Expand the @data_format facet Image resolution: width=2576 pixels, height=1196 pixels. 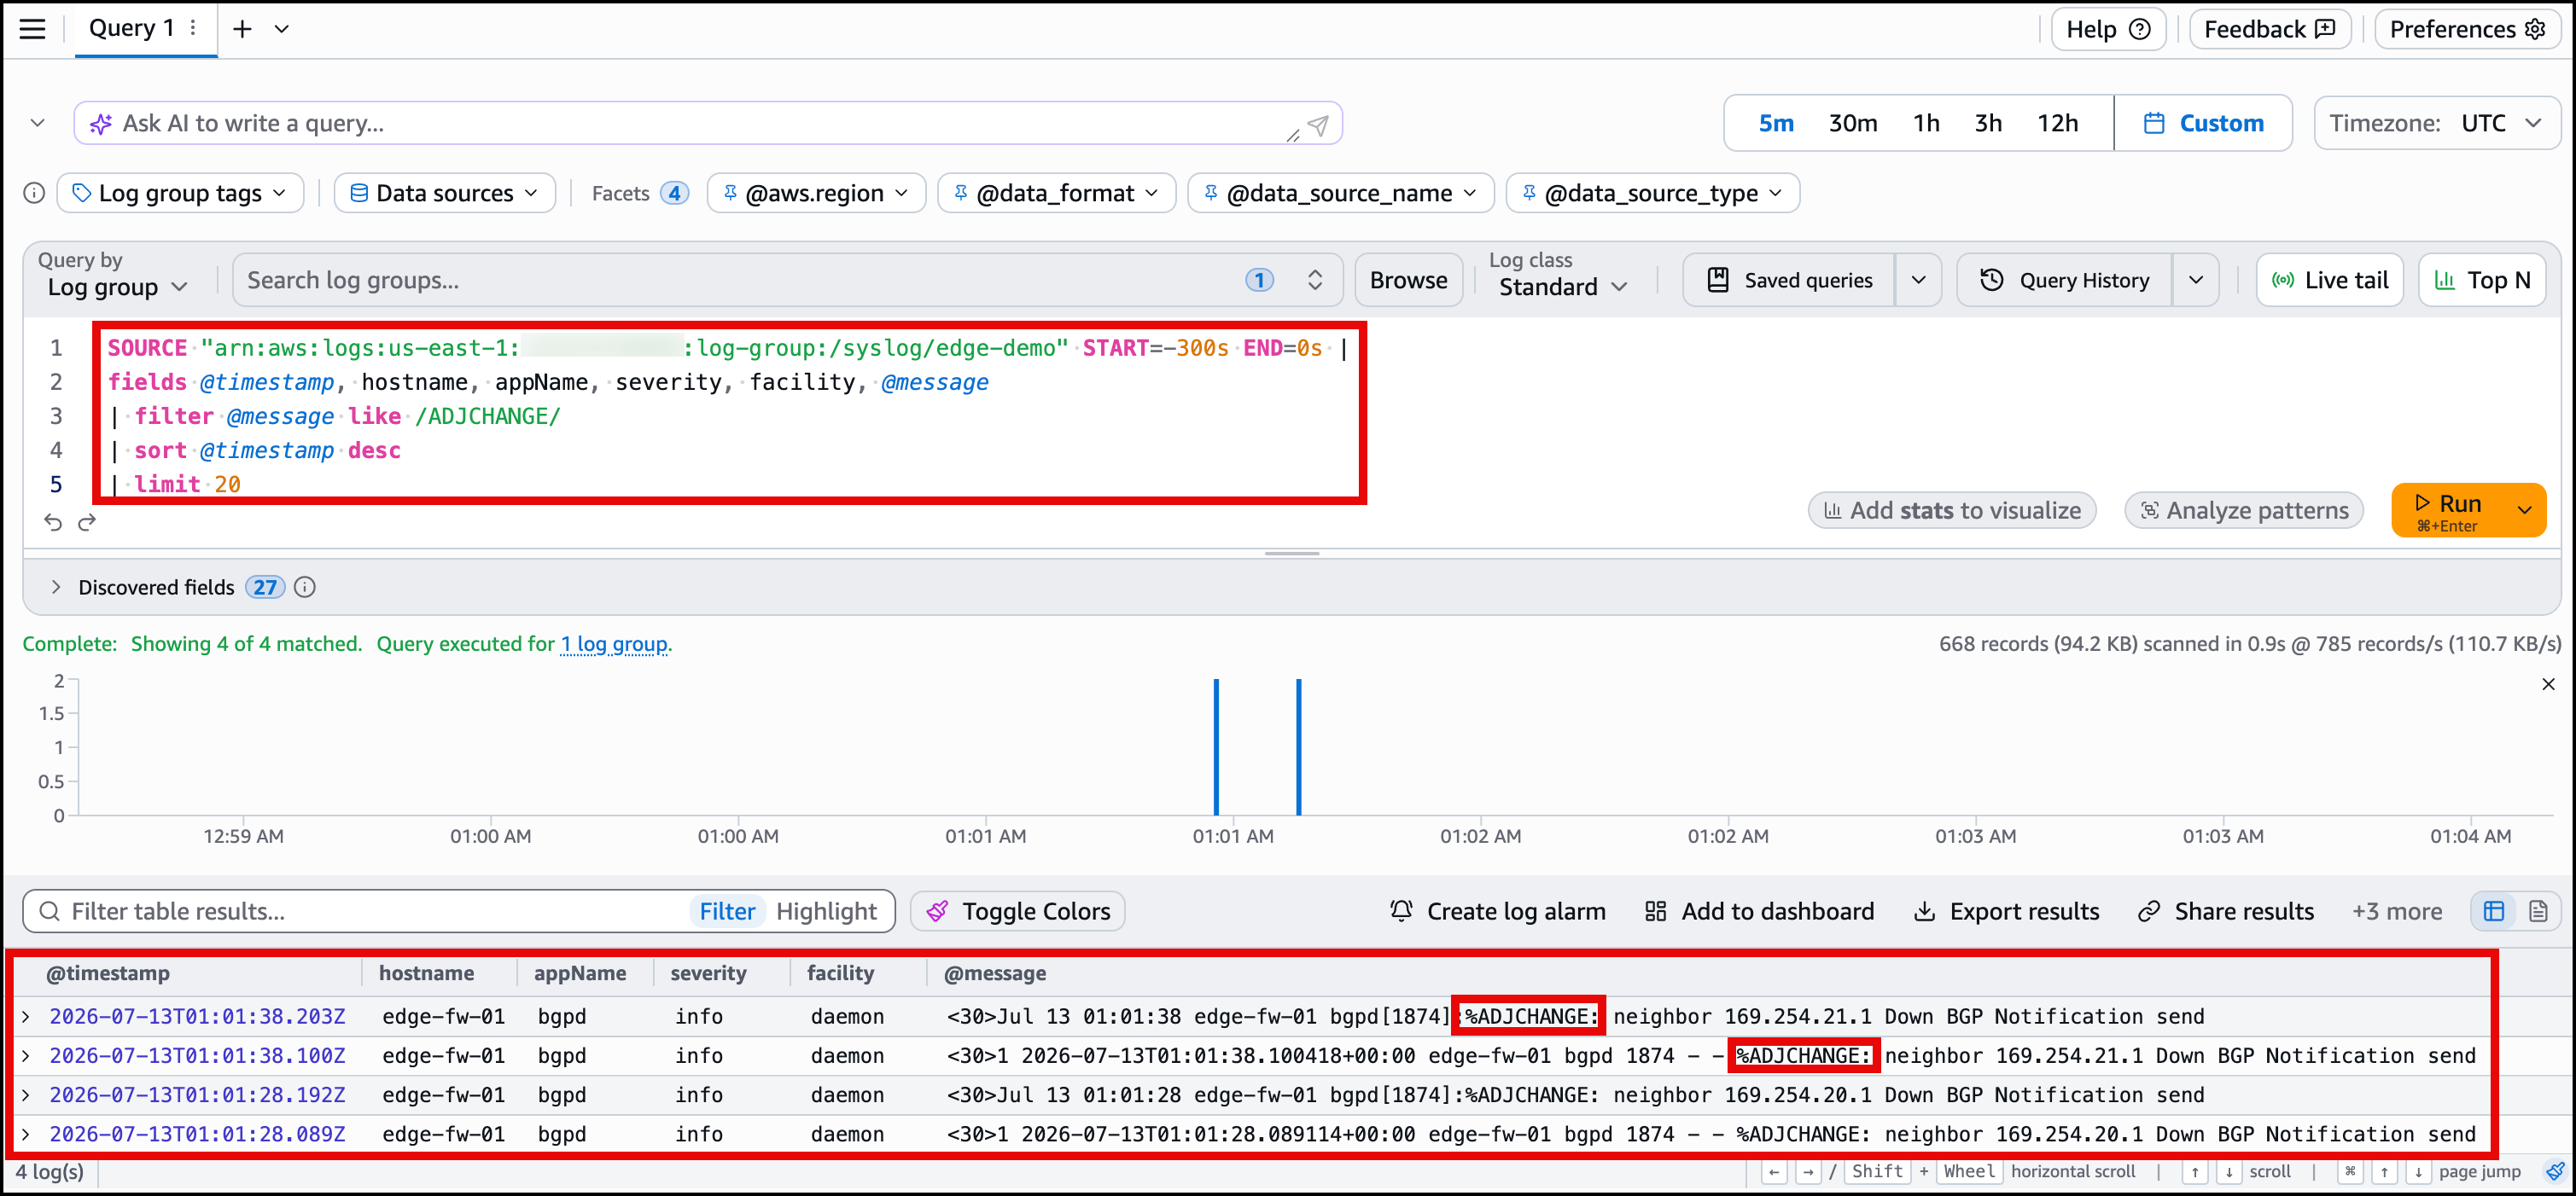point(1056,193)
